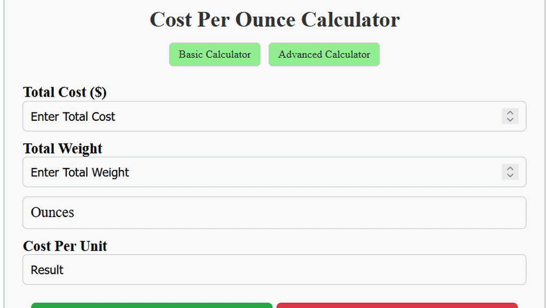Switch to the Basic Calculator mode
The width and height of the screenshot is (547, 308).
[214, 54]
